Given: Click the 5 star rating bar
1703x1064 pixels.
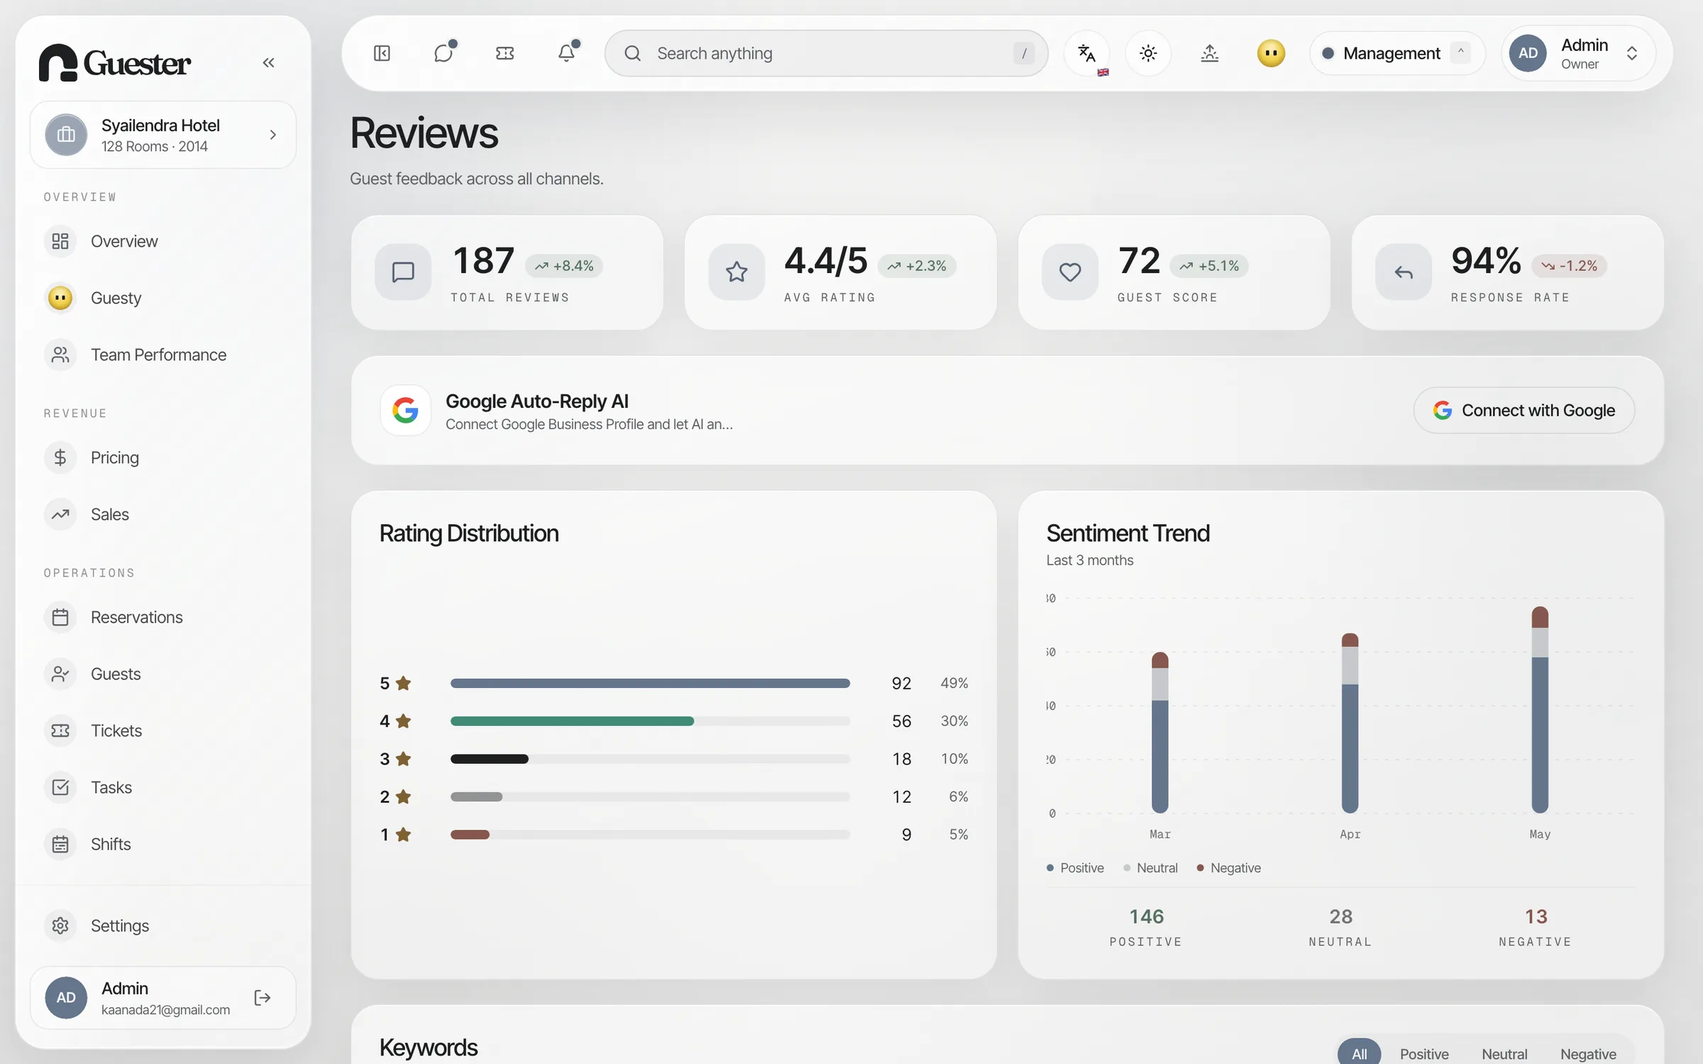Looking at the screenshot, I should (650, 683).
